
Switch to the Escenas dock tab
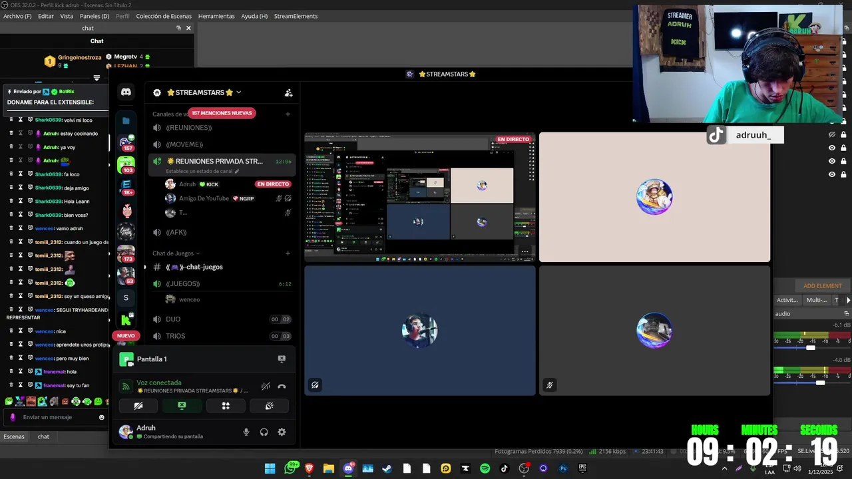tap(14, 436)
